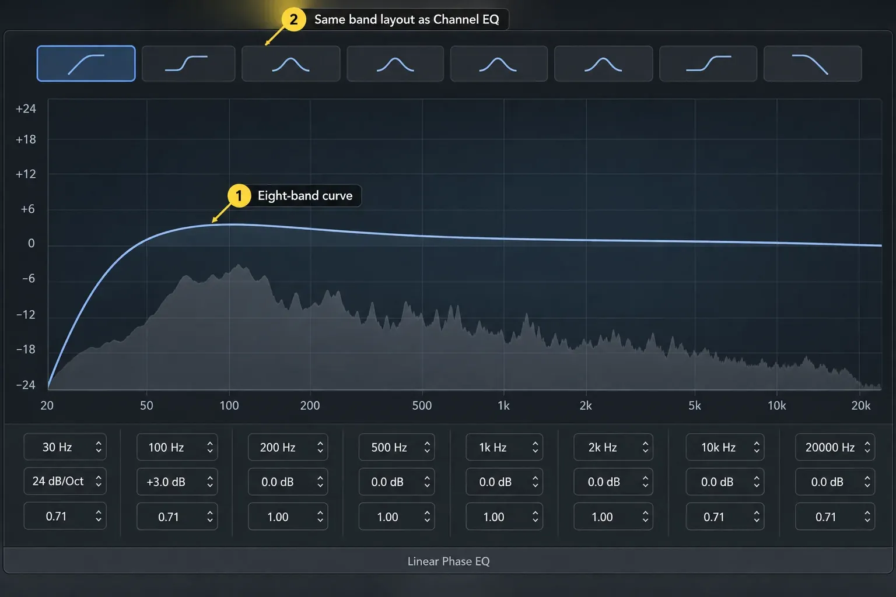This screenshot has width=896, height=597.
Task: Click the Q field under 30 Hz band
Action: (65, 516)
